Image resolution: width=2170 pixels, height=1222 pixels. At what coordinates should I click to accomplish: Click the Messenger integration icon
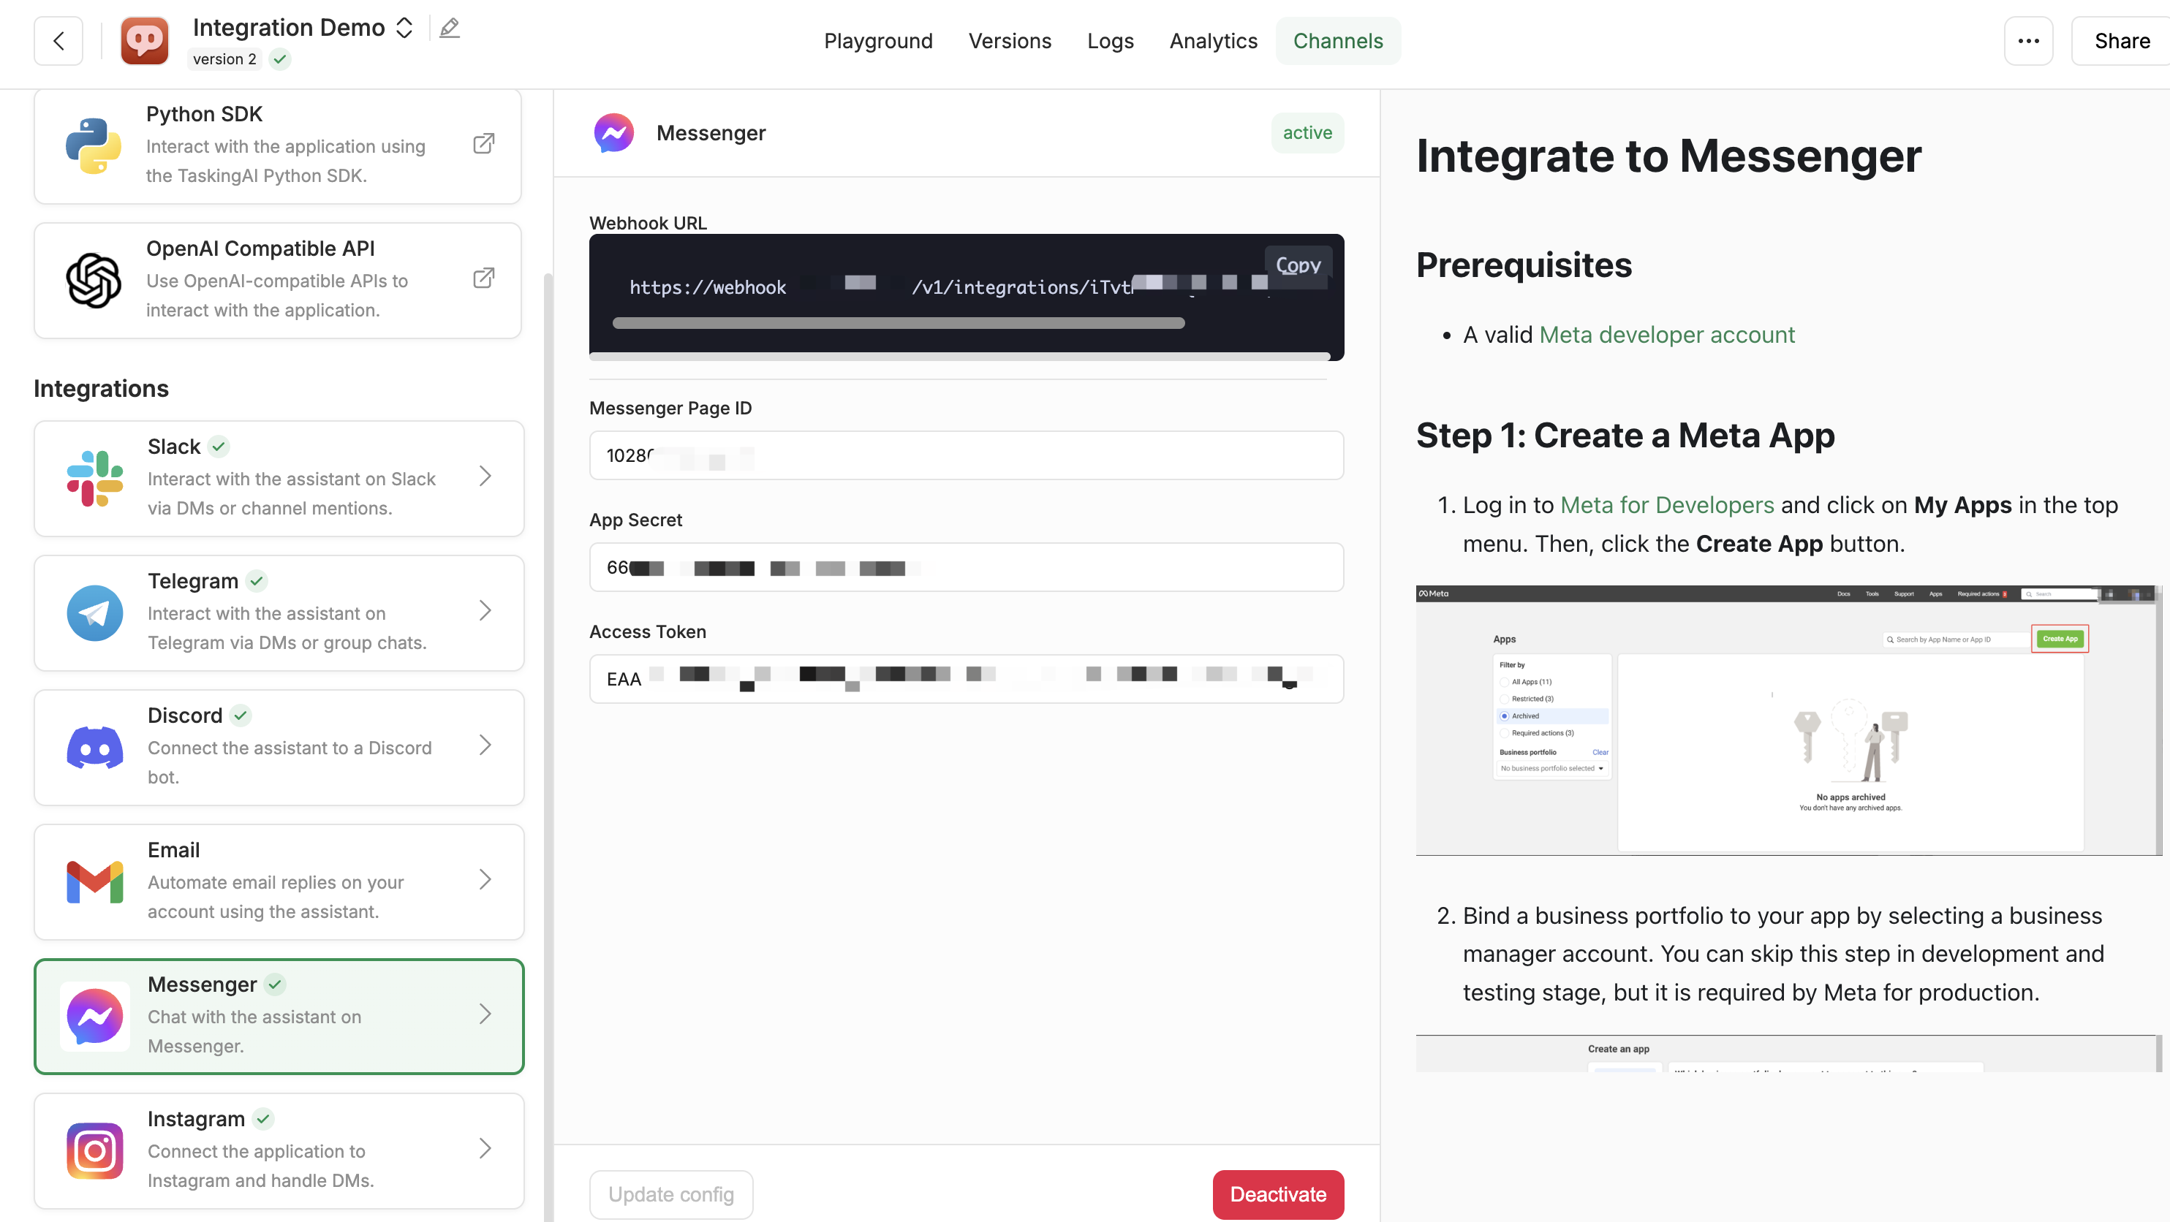point(94,1015)
